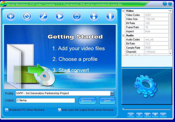This screenshot has width=175, height=122.
Task: Collapse the Video properties group
Action: click(x=123, y=11)
